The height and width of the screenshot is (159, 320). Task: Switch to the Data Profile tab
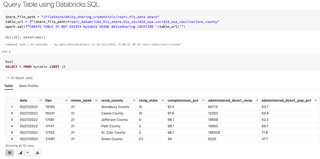coord(29,86)
